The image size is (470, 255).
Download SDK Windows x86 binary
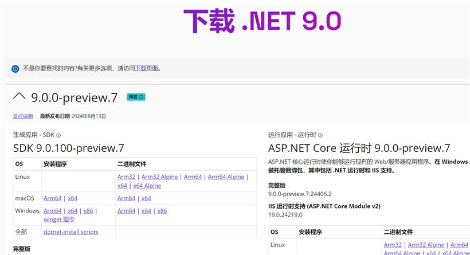(x=162, y=211)
